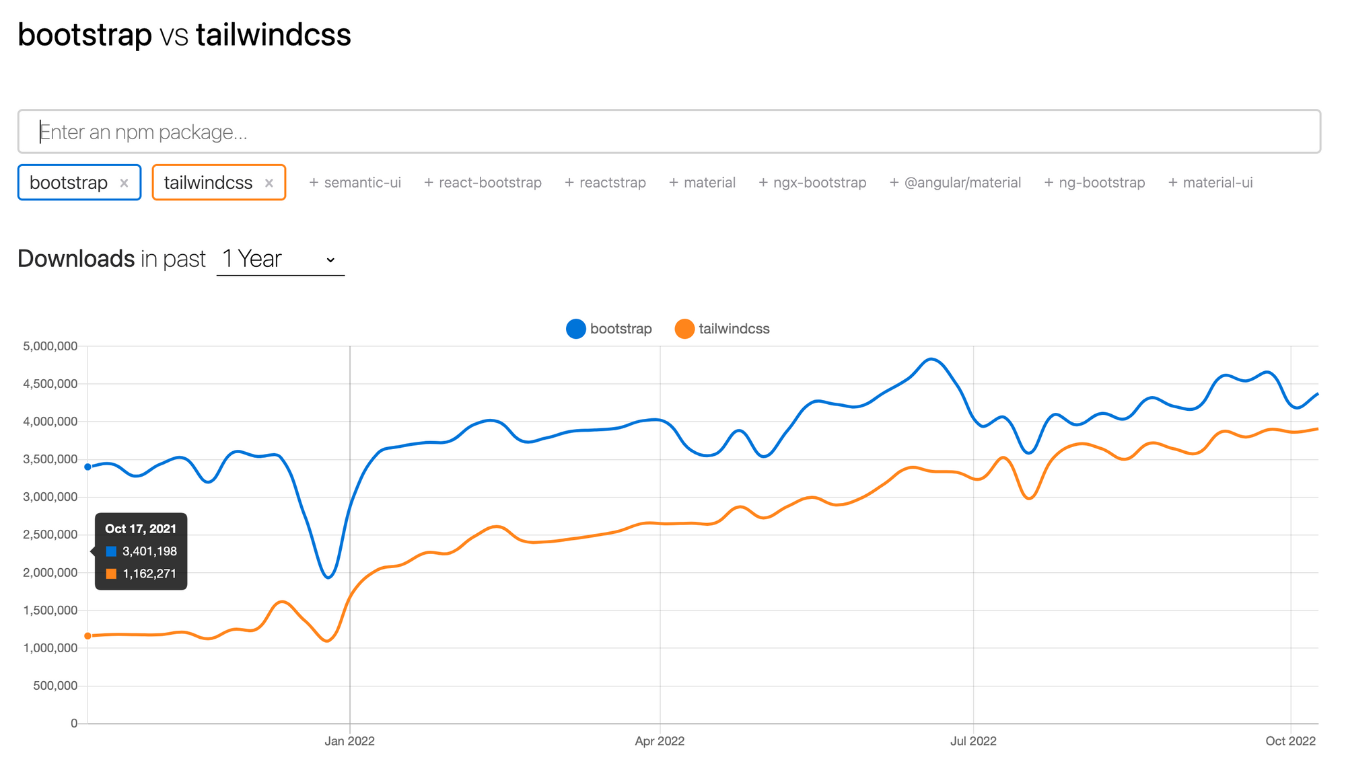Add ng-bootstrap suggested package

coord(1094,183)
